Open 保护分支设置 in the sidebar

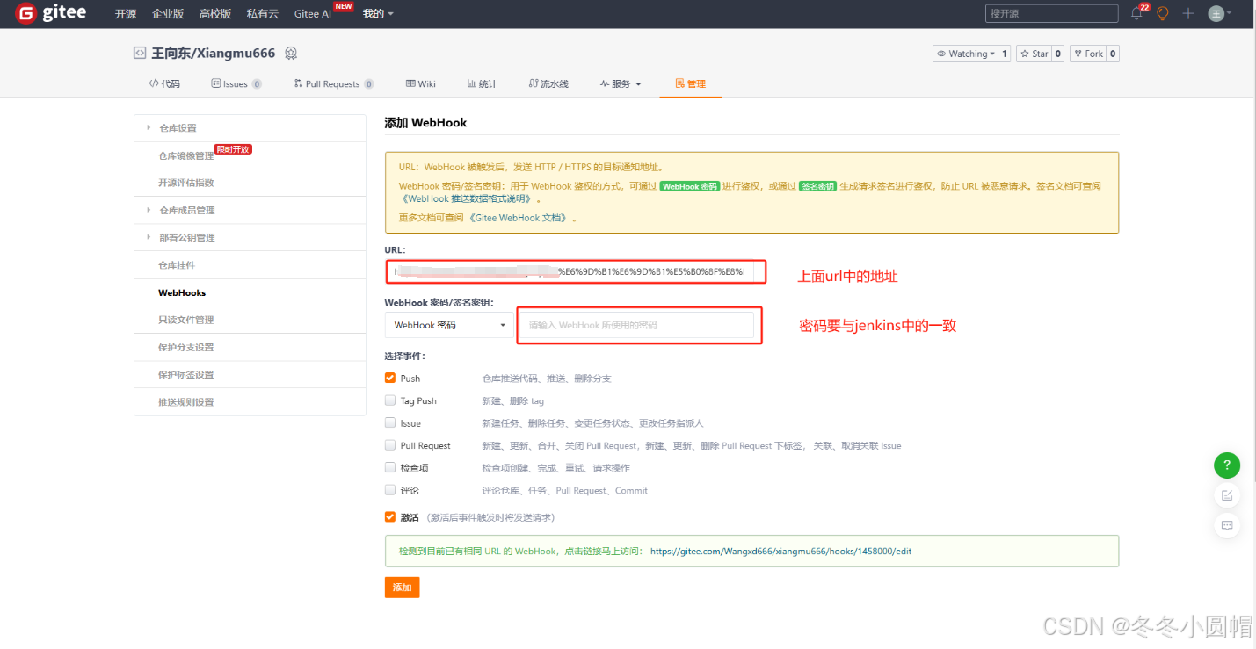[250, 347]
